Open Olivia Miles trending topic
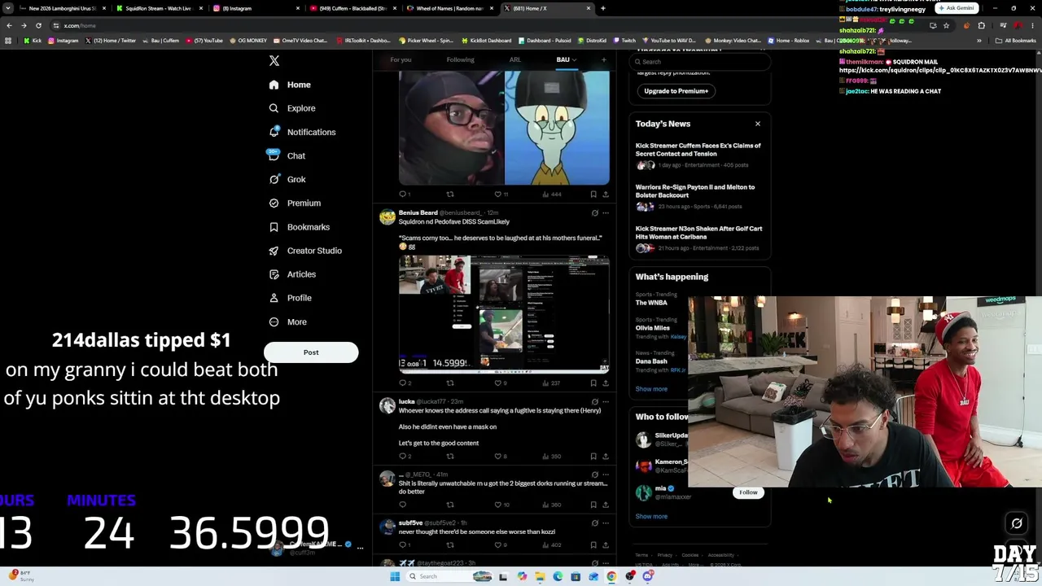Screen dimensions: 1042x586 [653, 328]
